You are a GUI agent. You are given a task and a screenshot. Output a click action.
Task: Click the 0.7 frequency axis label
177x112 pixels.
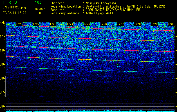[3, 92]
